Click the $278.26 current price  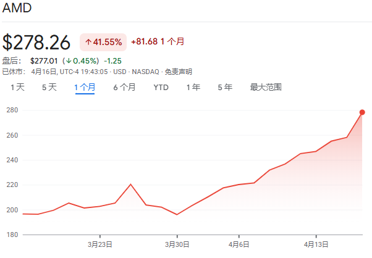tap(36, 42)
